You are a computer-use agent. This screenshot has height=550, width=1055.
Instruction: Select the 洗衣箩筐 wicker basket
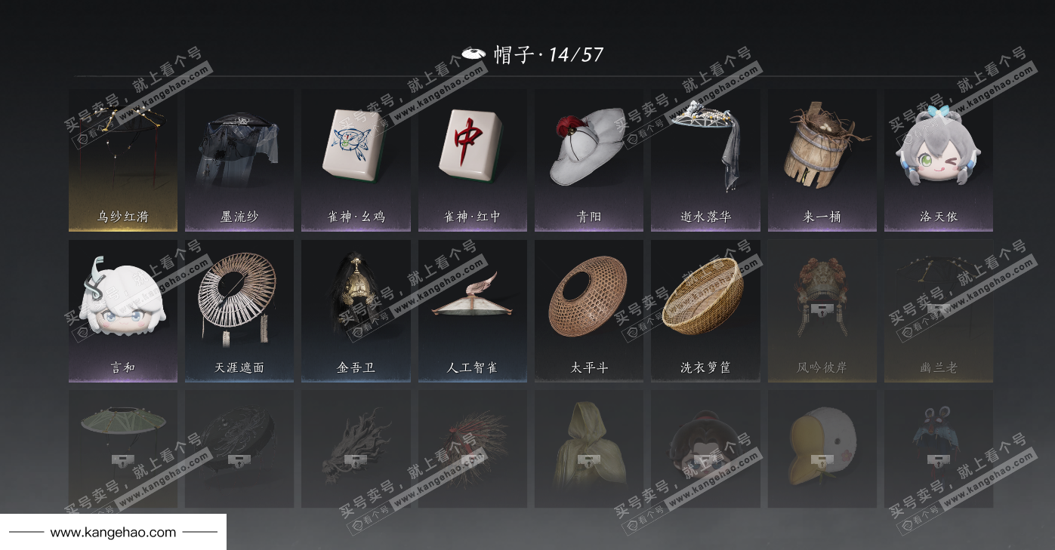click(705, 311)
